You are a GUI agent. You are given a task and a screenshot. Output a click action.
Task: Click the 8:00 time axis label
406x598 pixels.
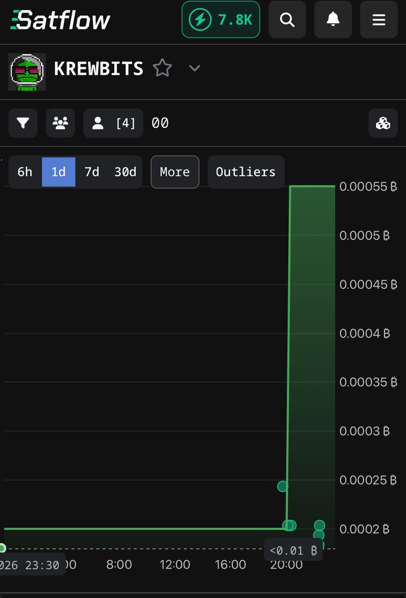coord(119,565)
